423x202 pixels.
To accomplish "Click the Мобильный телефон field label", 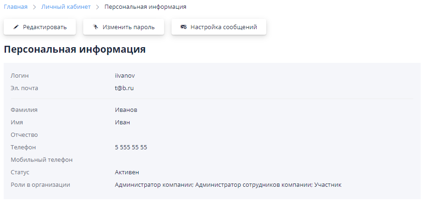I will click(42, 159).
